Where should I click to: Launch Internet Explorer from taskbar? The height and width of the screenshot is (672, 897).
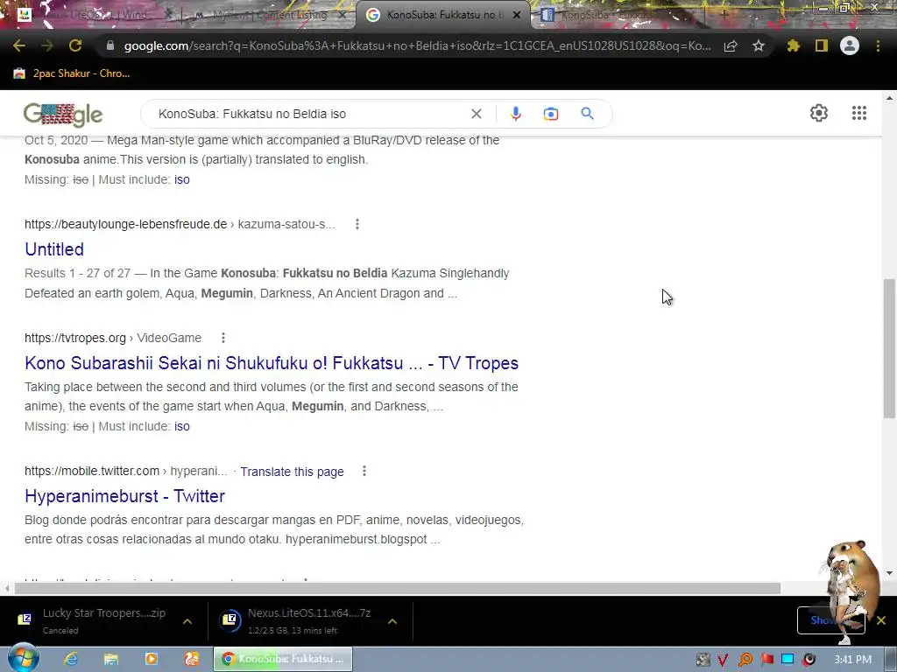coord(71,659)
